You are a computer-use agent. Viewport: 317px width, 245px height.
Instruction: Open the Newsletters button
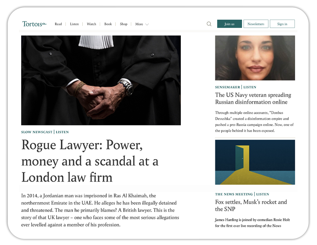coord(256,24)
